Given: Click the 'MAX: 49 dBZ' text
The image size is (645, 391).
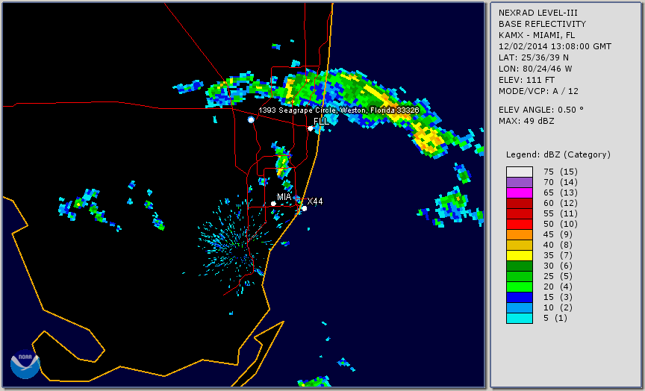Looking at the screenshot, I should [x=526, y=121].
